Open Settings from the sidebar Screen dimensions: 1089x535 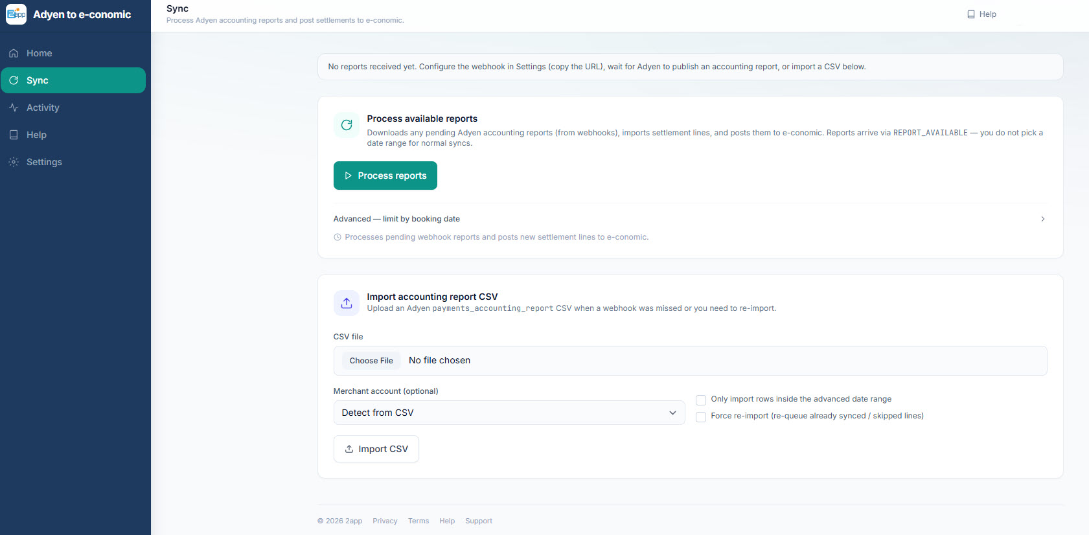(x=73, y=162)
